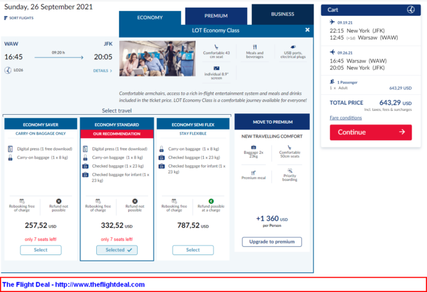
Task: Click Upgrade to premium button
Action: pyautogui.click(x=271, y=242)
